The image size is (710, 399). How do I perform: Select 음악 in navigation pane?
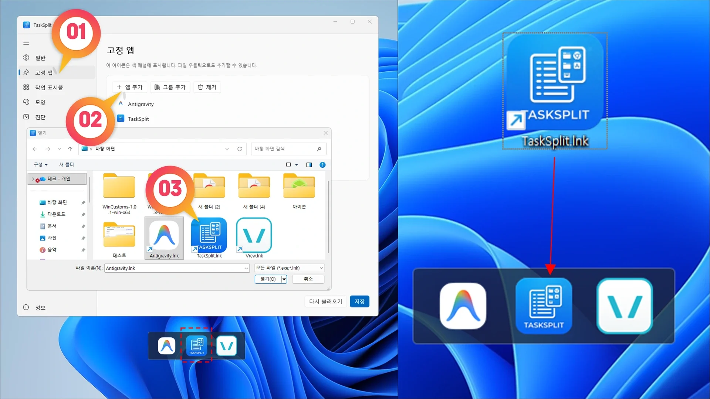click(52, 250)
